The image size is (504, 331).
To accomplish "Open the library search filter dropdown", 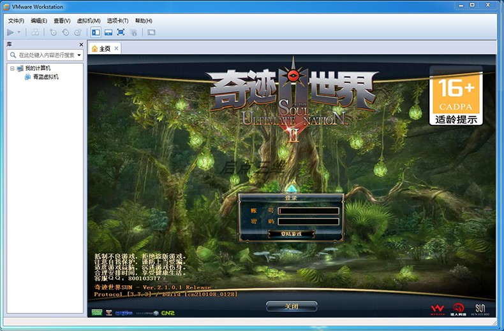I will point(79,55).
